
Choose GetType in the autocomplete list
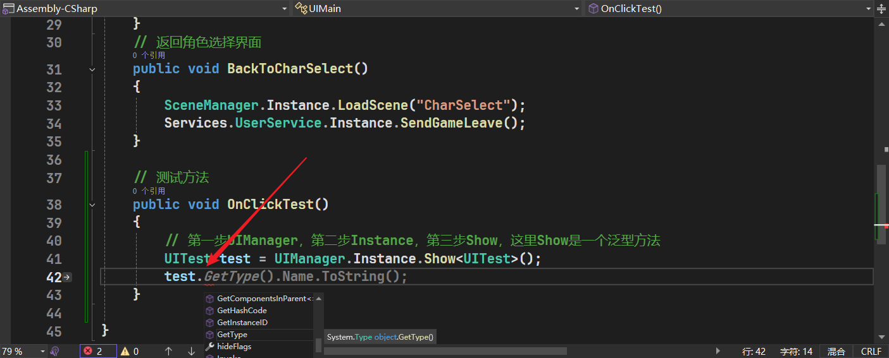coord(232,335)
